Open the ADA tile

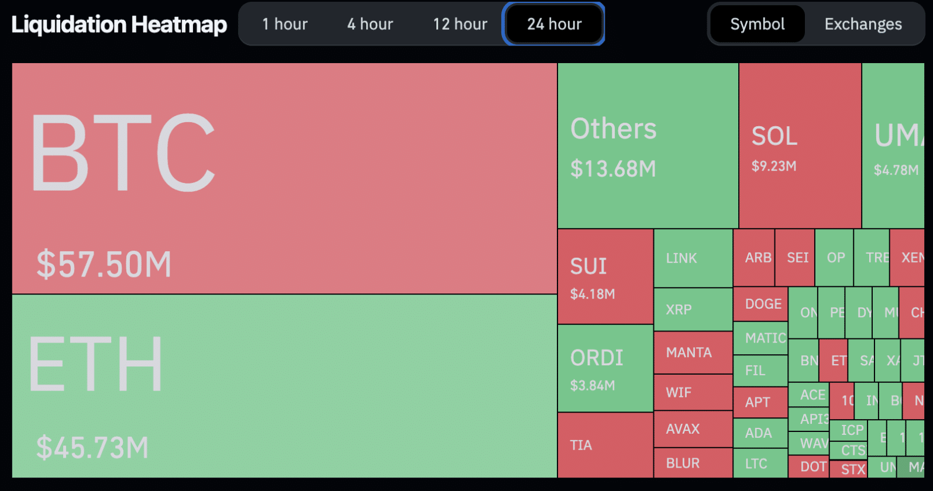tap(760, 433)
